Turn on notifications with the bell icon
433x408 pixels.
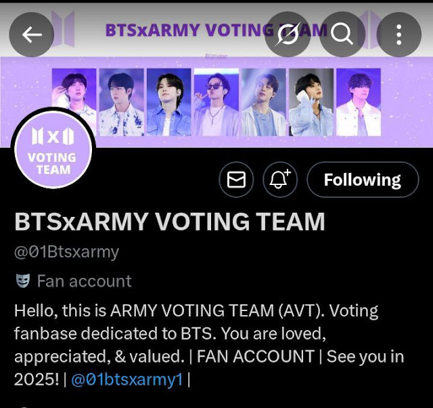click(x=280, y=180)
